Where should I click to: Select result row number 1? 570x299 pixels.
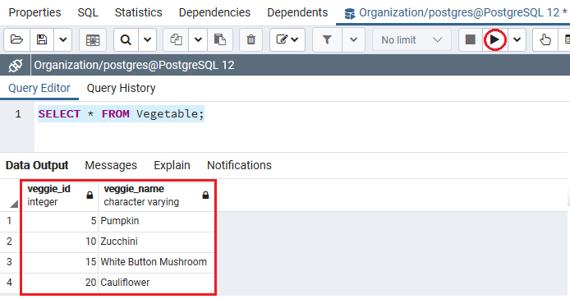[10, 221]
